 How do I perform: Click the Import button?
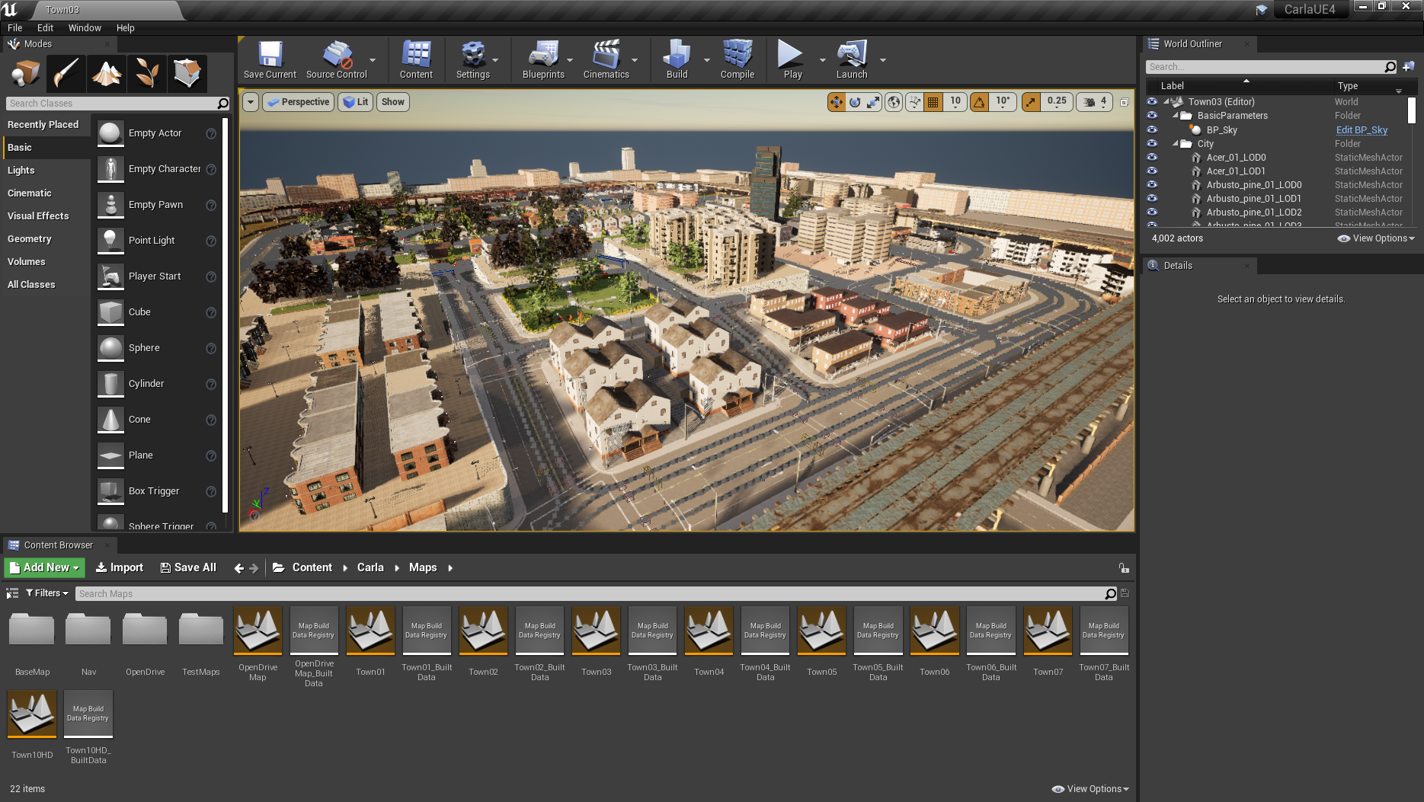pyautogui.click(x=120, y=568)
